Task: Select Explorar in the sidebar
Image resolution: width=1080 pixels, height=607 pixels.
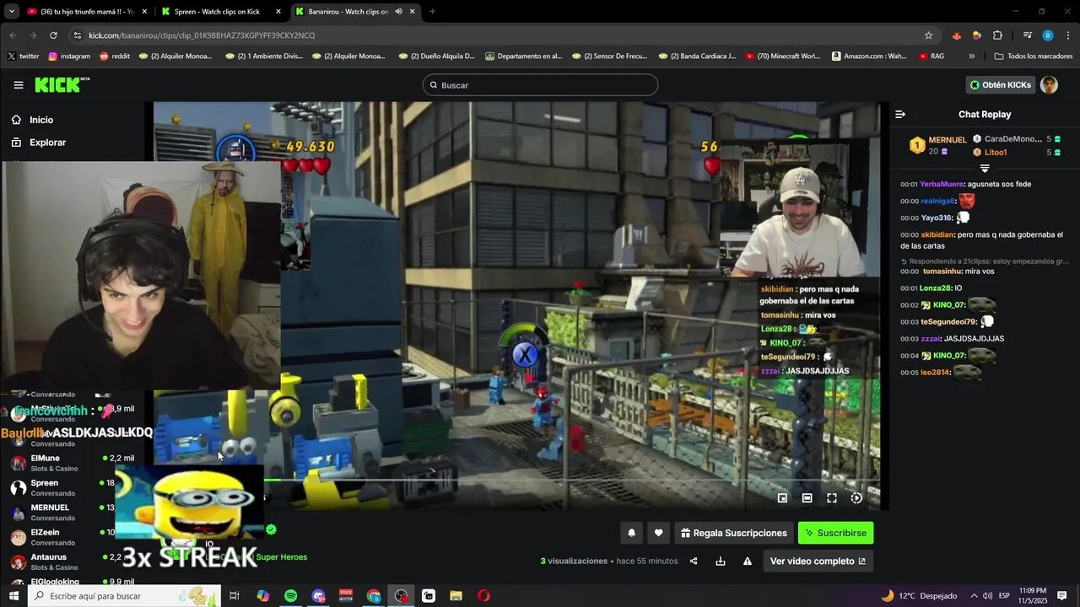Action: tap(47, 142)
